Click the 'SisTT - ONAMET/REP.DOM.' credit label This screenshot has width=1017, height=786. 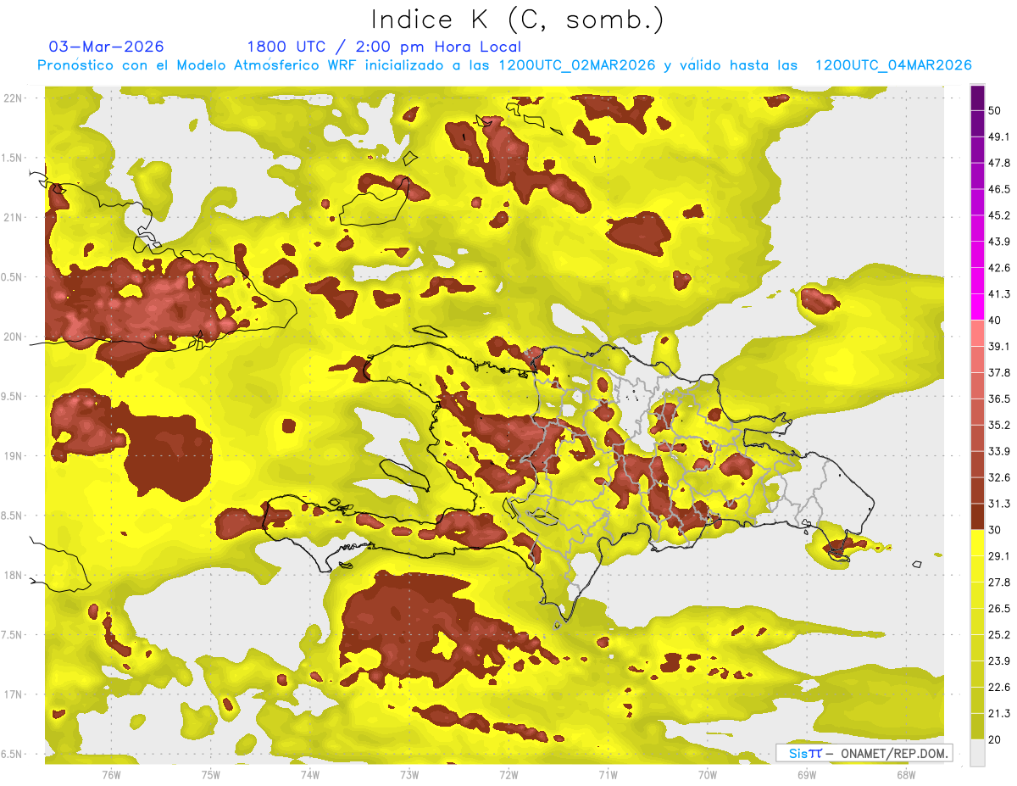(x=864, y=753)
